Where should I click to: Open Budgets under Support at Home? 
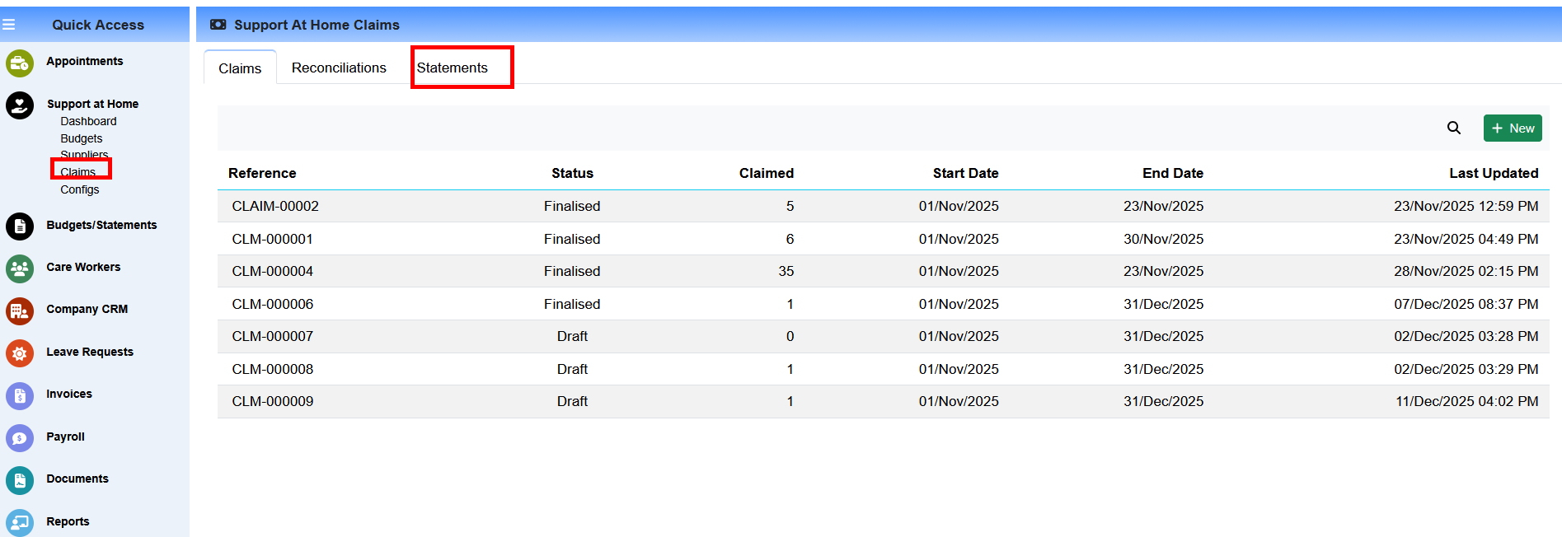point(81,138)
